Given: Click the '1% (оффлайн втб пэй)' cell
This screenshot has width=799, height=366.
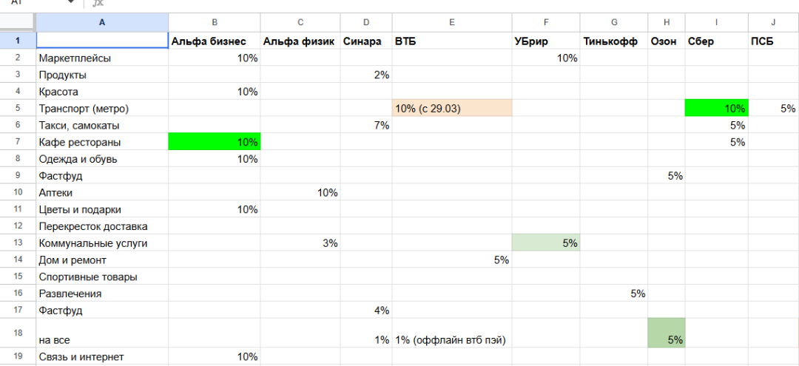Looking at the screenshot, I should click(x=451, y=339).
